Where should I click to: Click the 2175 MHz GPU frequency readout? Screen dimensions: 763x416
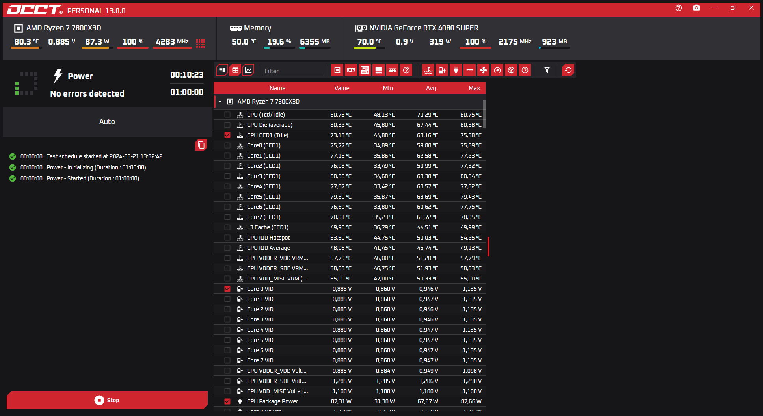[x=515, y=42]
